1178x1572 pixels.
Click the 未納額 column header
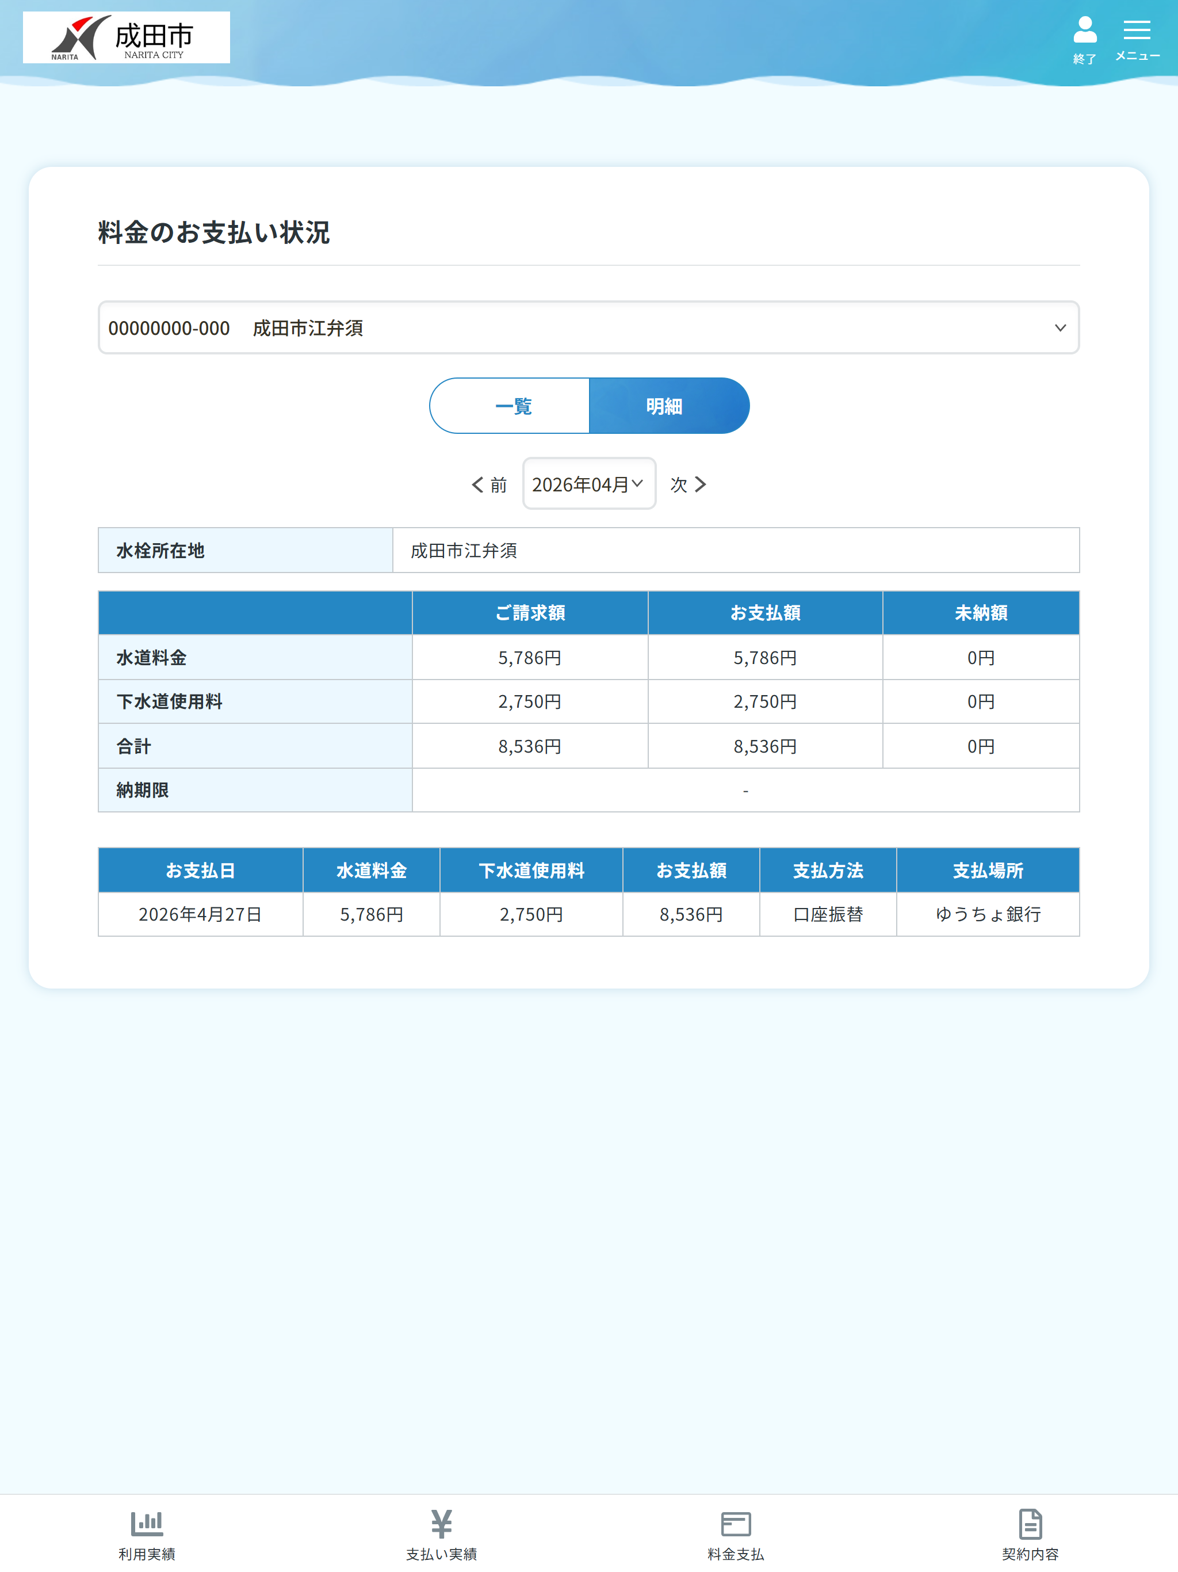click(x=981, y=613)
